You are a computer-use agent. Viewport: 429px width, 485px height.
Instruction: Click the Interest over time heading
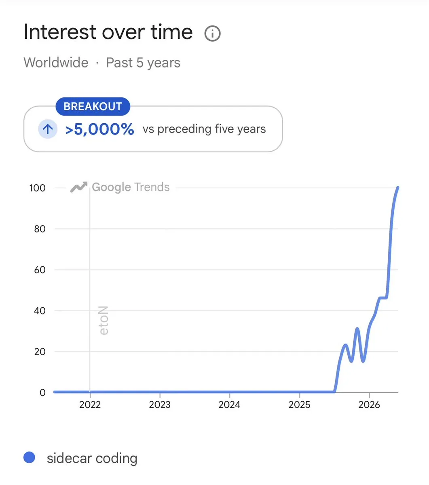[108, 32]
